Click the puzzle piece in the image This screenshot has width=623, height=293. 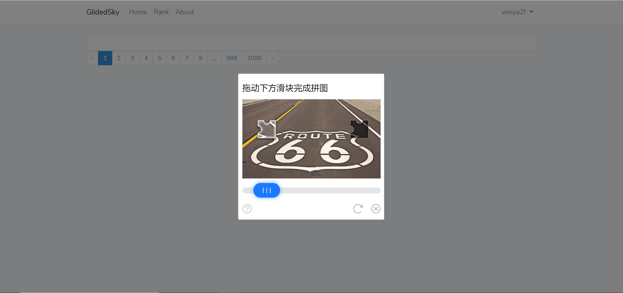click(x=266, y=129)
